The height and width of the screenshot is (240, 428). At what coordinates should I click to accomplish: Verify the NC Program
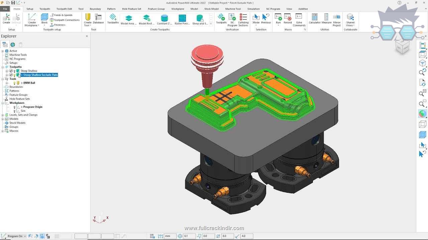pyautogui.click(x=232, y=20)
